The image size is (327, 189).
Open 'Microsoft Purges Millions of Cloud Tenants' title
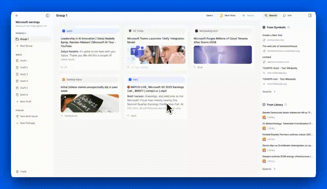click(x=220, y=40)
